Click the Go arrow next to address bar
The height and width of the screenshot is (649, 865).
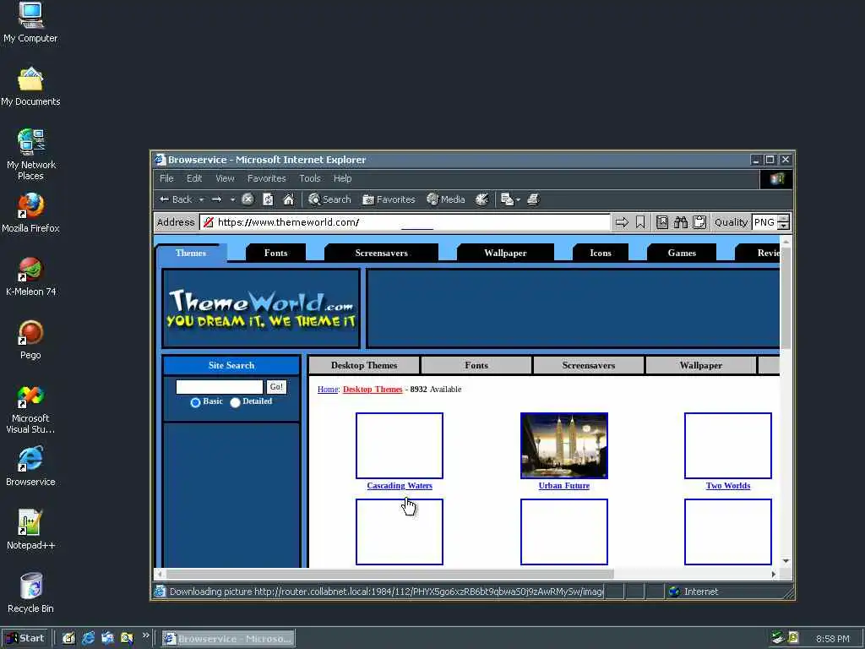pyautogui.click(x=622, y=222)
